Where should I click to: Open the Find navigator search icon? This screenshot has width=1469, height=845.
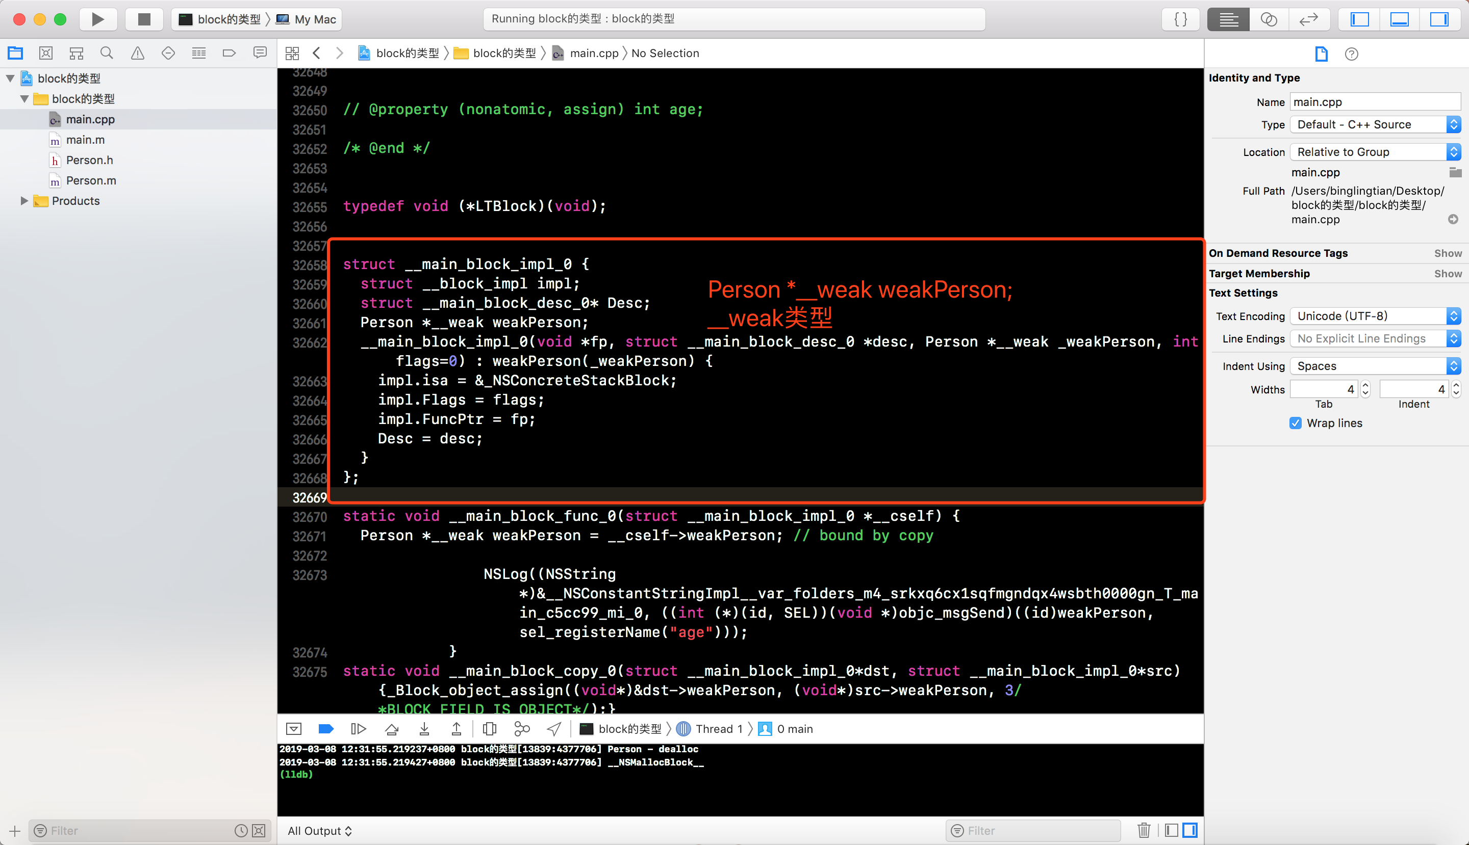coord(106,54)
